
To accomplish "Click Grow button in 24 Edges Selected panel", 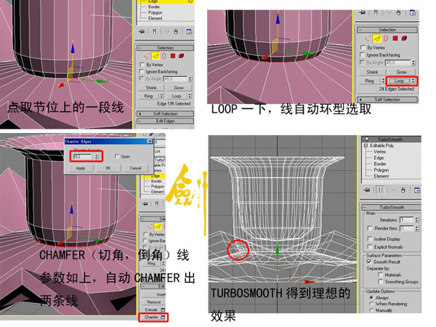I will click(402, 72).
